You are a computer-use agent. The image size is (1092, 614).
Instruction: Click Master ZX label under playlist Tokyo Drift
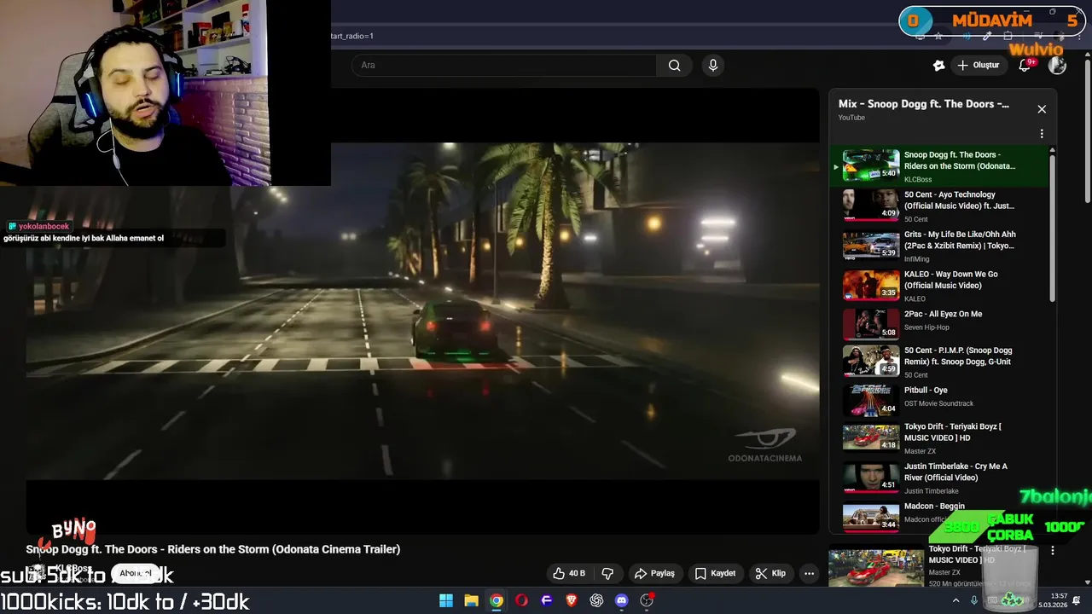pyautogui.click(x=920, y=451)
